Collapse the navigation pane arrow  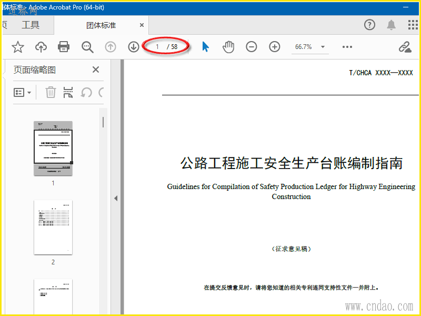[116, 199]
